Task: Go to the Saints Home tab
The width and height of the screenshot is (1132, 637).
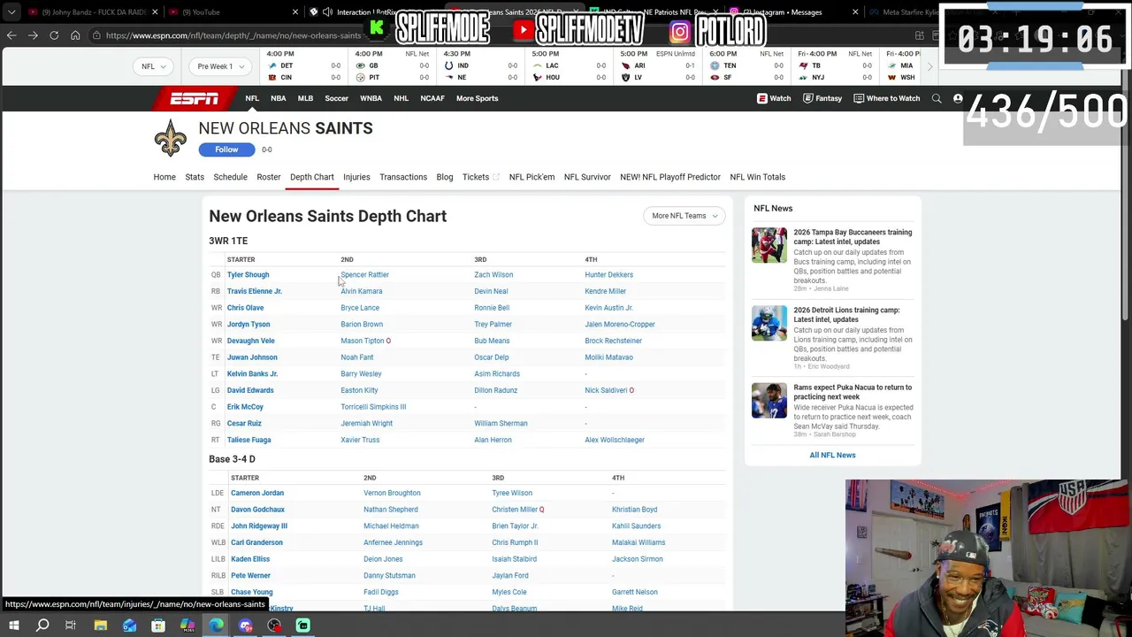Action: 164,177
